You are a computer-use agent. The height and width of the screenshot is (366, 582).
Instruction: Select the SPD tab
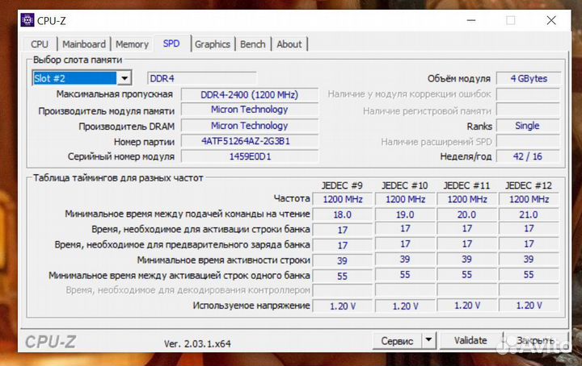tap(171, 44)
